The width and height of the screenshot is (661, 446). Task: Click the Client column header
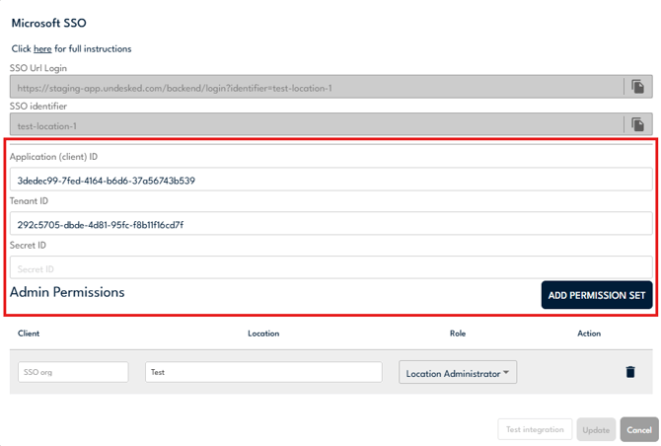click(x=29, y=334)
